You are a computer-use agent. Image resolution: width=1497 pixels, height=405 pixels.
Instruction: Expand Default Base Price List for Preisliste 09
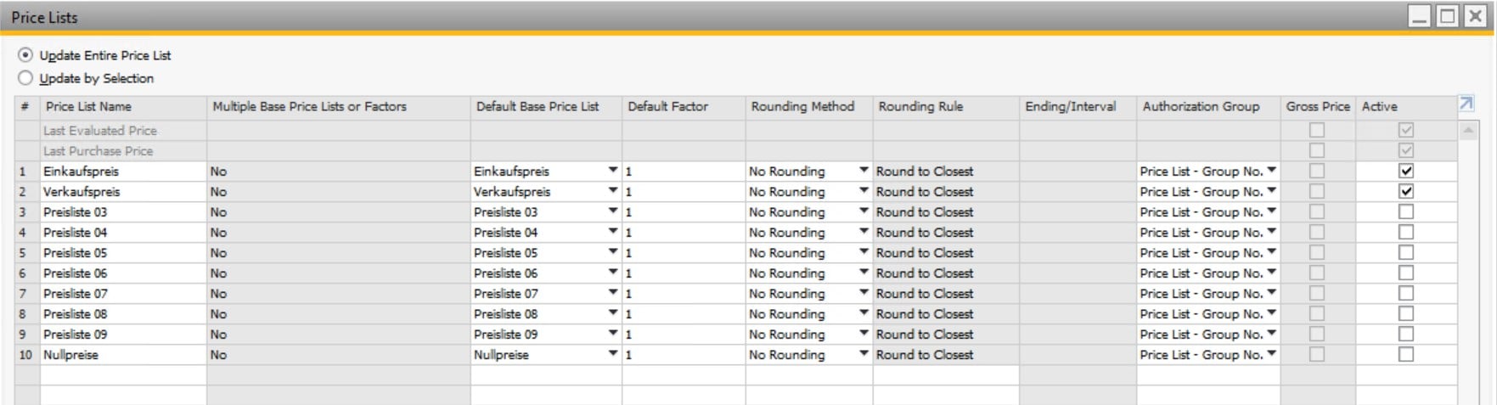(x=613, y=334)
